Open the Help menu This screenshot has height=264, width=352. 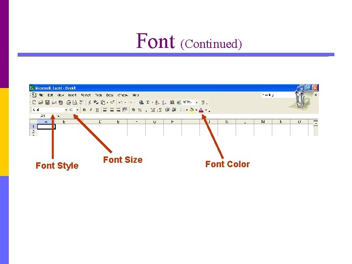[135, 95]
